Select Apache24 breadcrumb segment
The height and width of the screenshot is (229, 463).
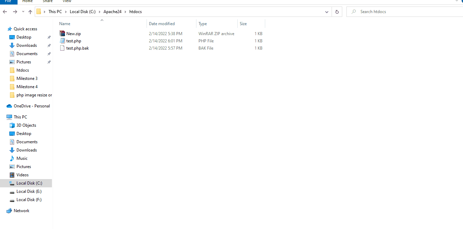[112, 12]
